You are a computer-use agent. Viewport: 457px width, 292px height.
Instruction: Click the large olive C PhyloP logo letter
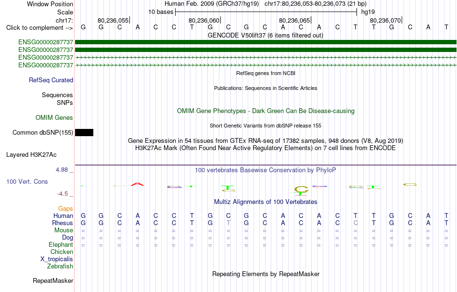click(x=301, y=190)
